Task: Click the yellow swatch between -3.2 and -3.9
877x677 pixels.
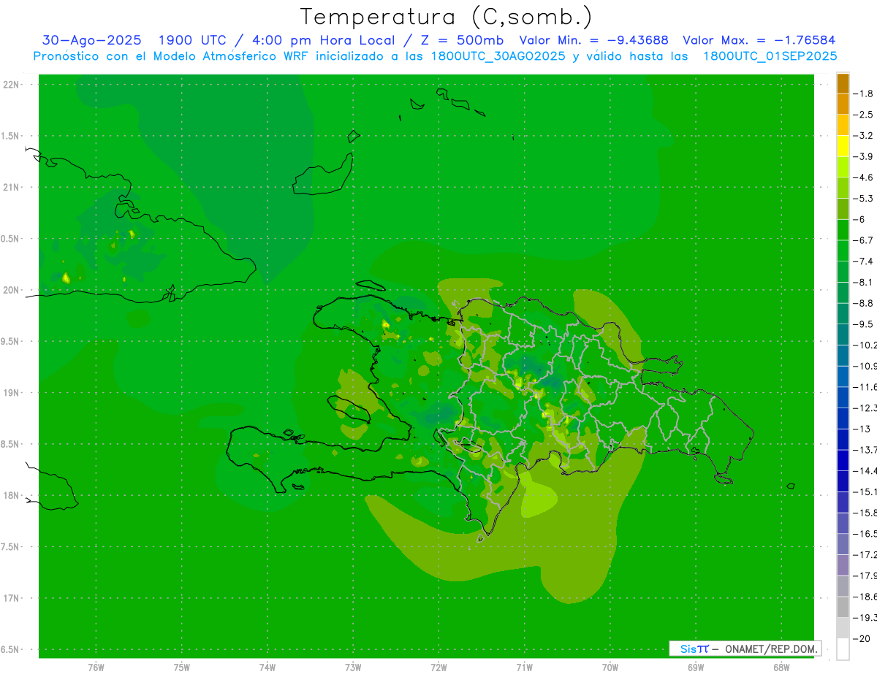Action: [x=843, y=146]
